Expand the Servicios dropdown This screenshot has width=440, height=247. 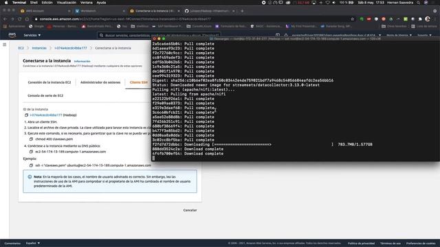point(32,35)
